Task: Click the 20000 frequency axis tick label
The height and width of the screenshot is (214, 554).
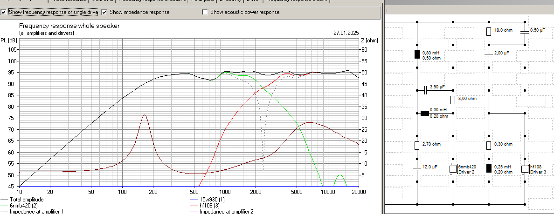Action: coord(358,192)
